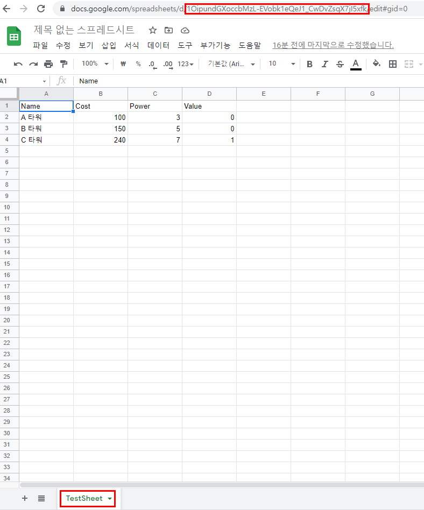Open the 도구 menu
This screenshot has width=424, height=510.
click(185, 45)
